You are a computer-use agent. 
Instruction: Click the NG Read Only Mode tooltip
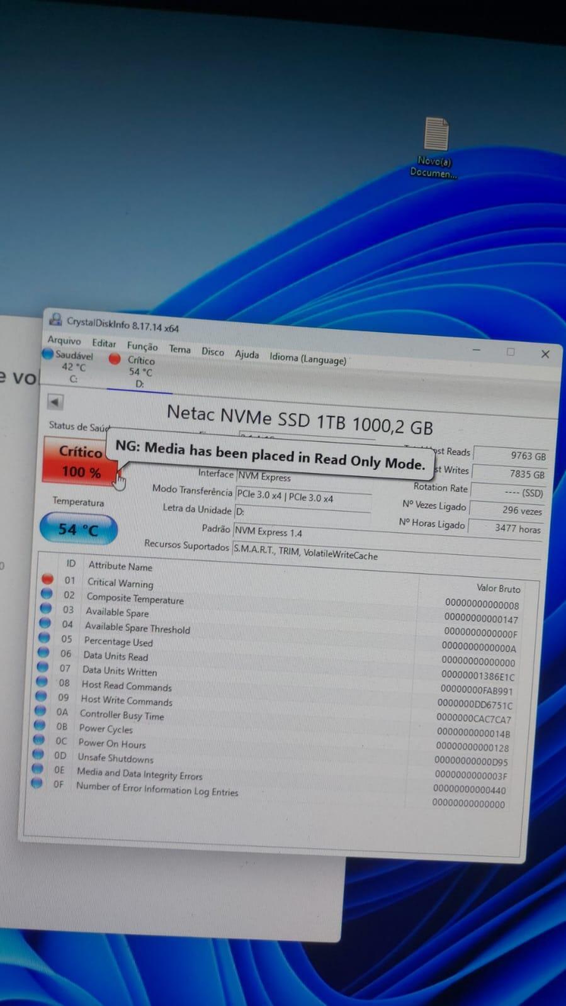point(270,455)
